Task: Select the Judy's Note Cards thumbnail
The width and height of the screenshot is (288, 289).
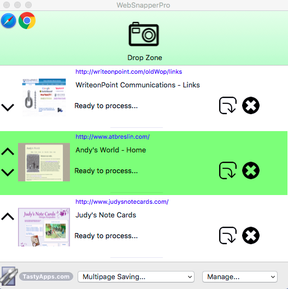Action: (x=44, y=227)
